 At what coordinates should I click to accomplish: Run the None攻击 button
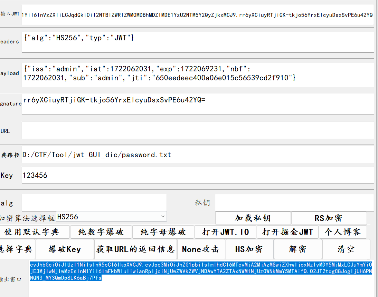[x=201, y=249]
